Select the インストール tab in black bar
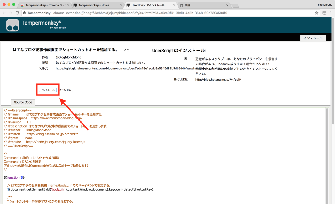This screenshot has width=335, height=204. (313, 38)
